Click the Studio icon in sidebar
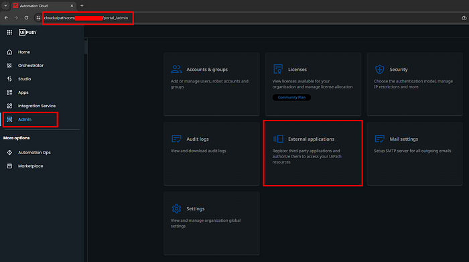 pos(9,79)
